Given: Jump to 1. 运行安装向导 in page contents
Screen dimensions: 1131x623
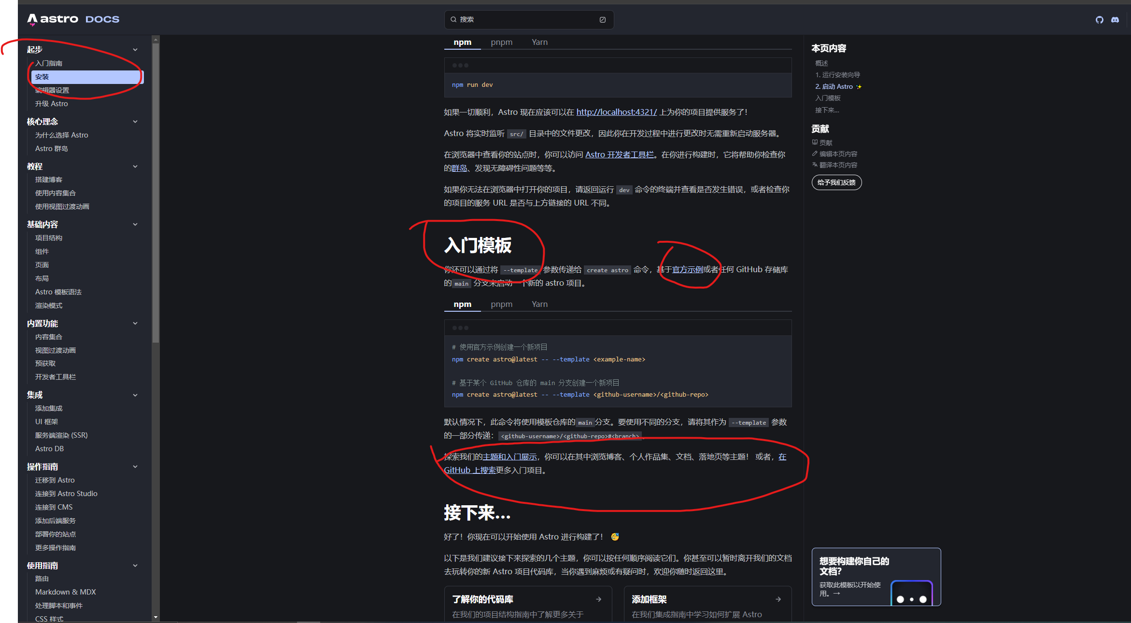Looking at the screenshot, I should (837, 75).
